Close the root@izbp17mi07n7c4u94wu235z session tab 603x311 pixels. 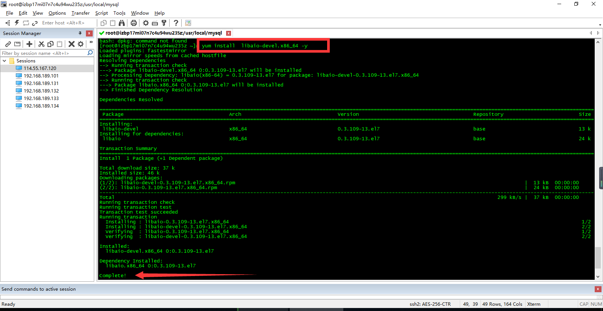coord(228,33)
